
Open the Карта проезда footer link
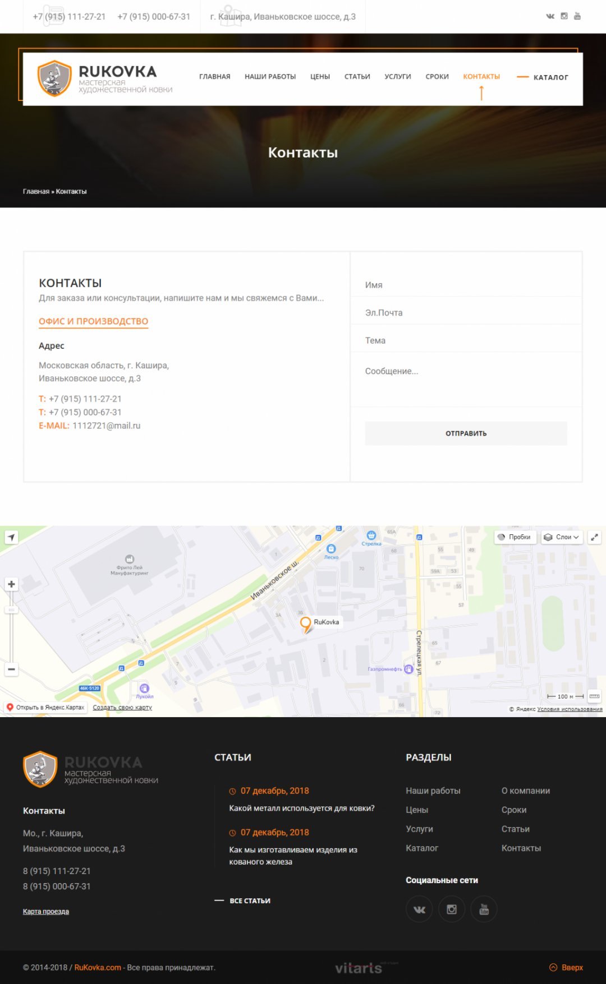(x=46, y=912)
